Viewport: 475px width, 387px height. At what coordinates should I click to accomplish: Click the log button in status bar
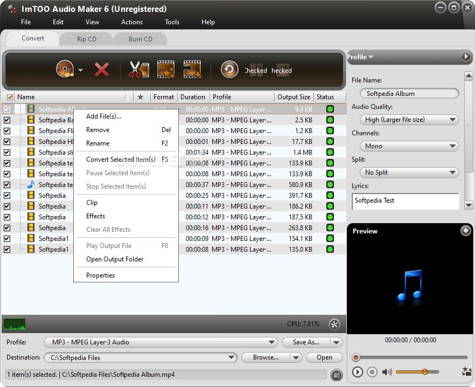tap(336, 375)
